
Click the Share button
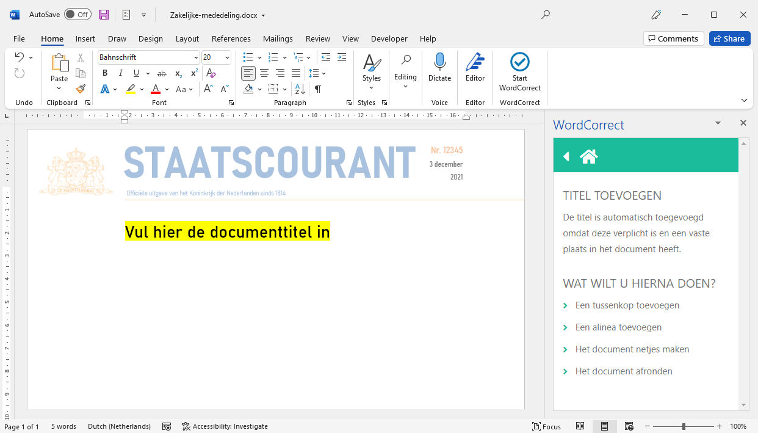[x=729, y=38]
